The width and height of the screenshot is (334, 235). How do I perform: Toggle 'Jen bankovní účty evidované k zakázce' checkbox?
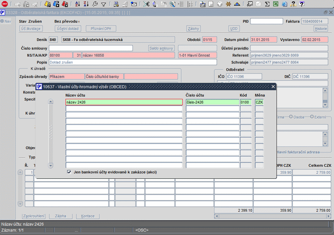pyautogui.click(x=69, y=172)
